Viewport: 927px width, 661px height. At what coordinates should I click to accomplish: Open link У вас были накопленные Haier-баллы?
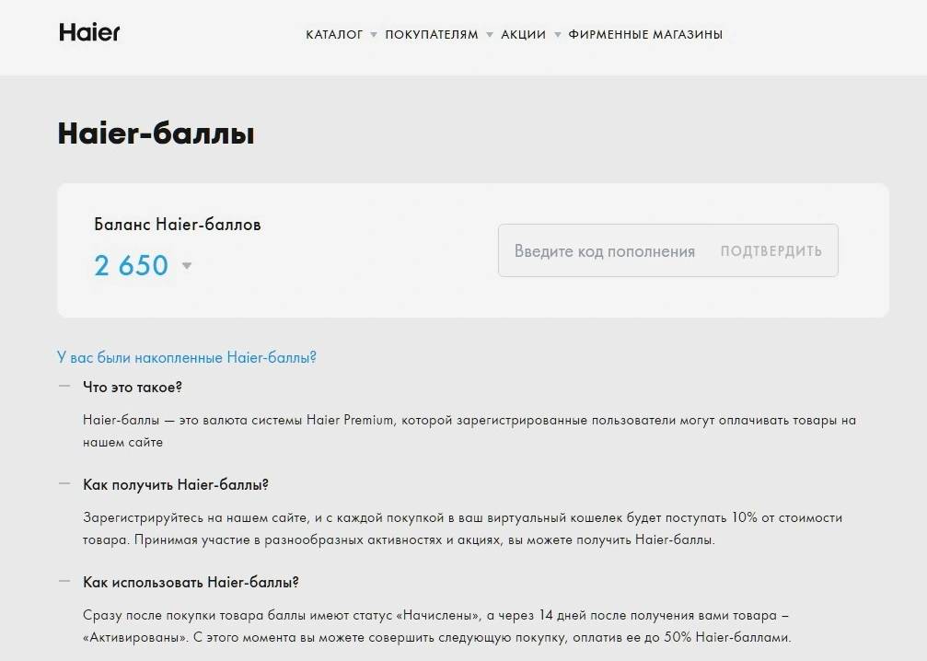tap(187, 357)
